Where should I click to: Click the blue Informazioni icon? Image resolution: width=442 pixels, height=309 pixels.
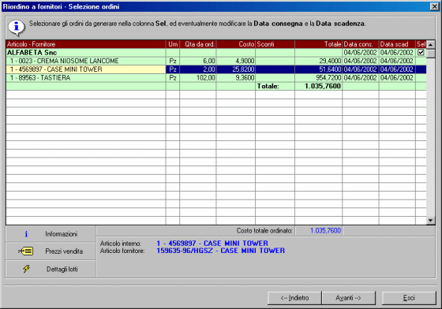point(26,234)
